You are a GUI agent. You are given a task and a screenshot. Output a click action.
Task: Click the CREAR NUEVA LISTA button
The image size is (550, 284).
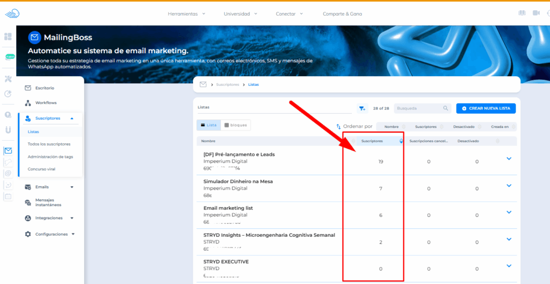pyautogui.click(x=486, y=108)
